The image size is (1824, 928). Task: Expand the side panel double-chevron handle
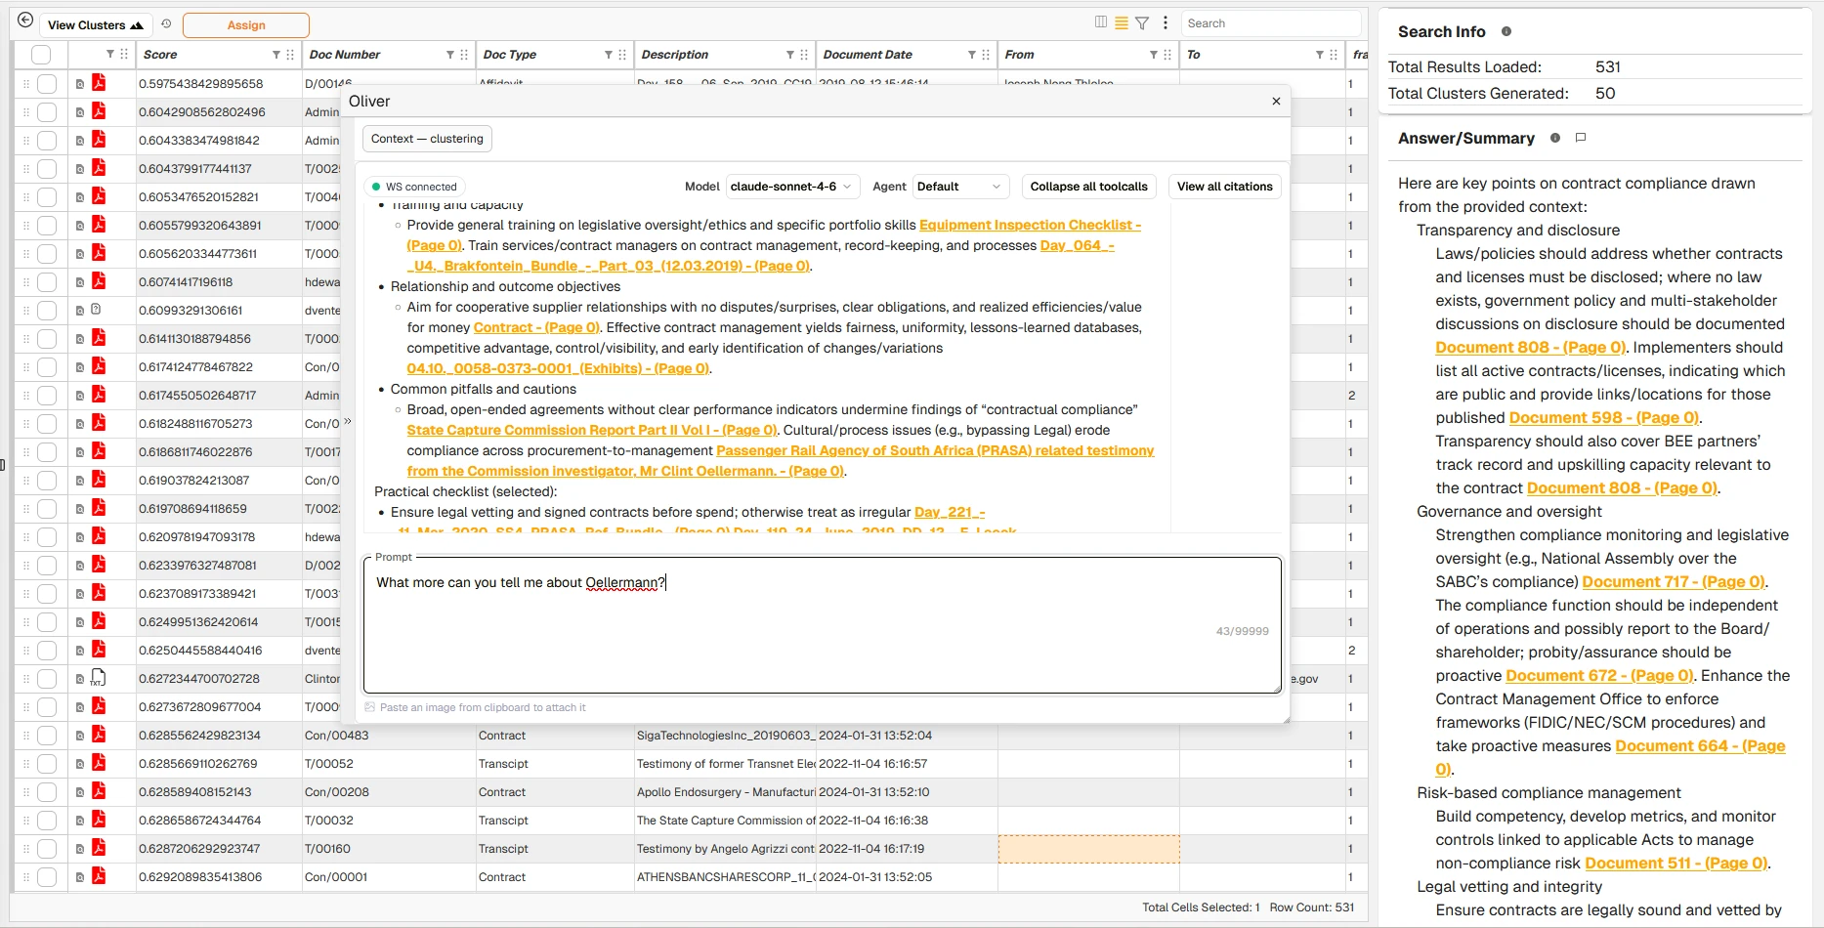point(347,422)
